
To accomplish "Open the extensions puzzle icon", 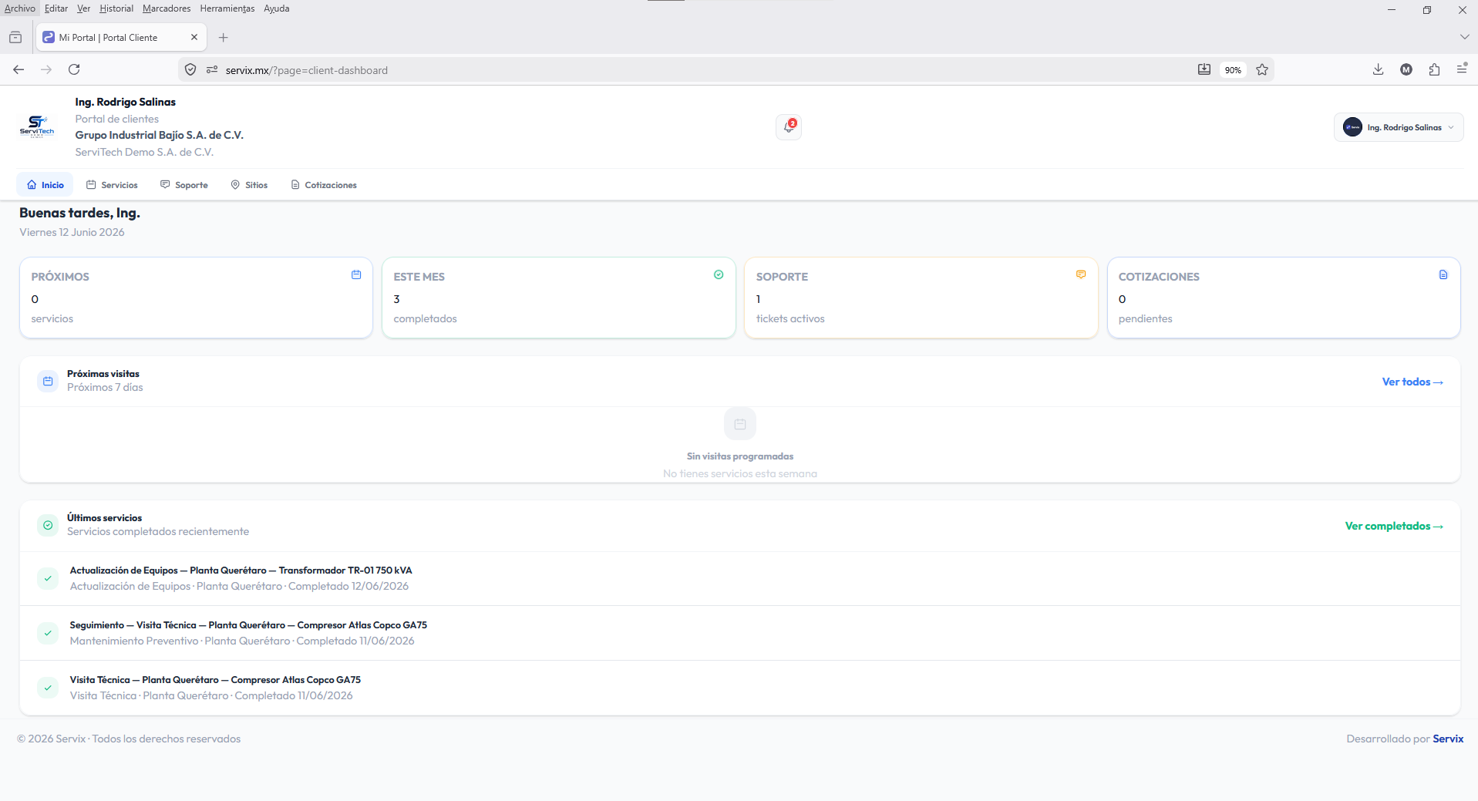I will 1434,69.
